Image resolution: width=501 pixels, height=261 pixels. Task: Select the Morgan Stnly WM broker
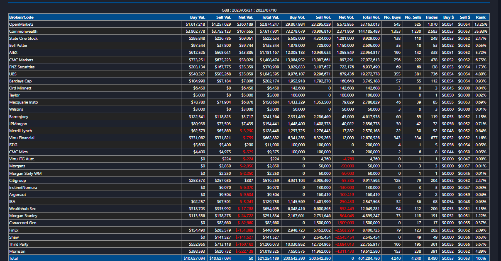pyautogui.click(x=25, y=173)
